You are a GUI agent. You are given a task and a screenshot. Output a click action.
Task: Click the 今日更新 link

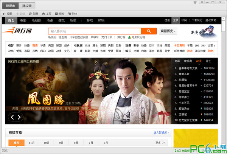179,45
